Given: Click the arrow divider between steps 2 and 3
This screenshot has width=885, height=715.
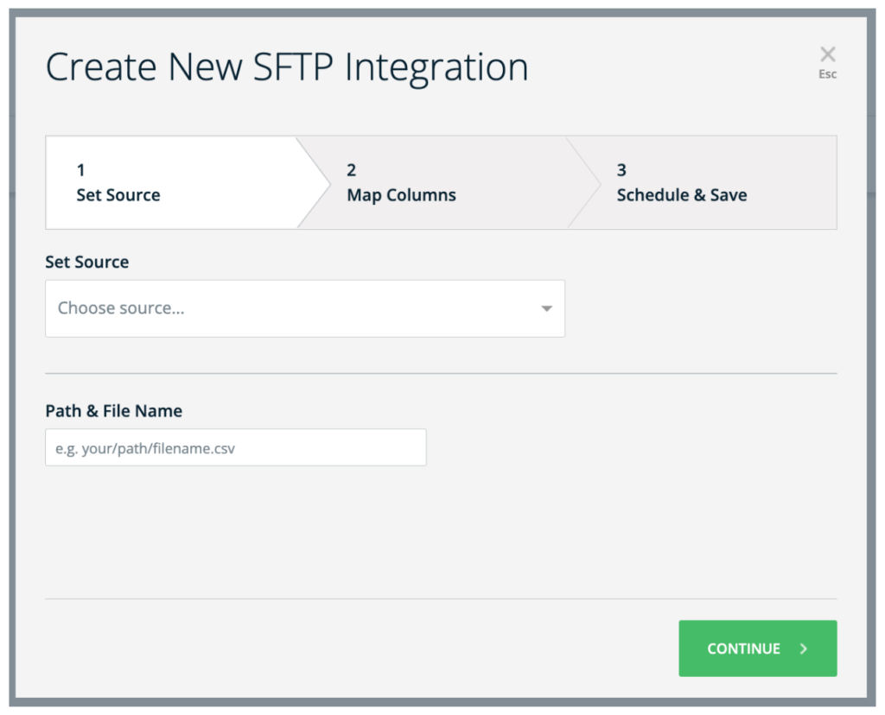Looking at the screenshot, I should coord(584,182).
